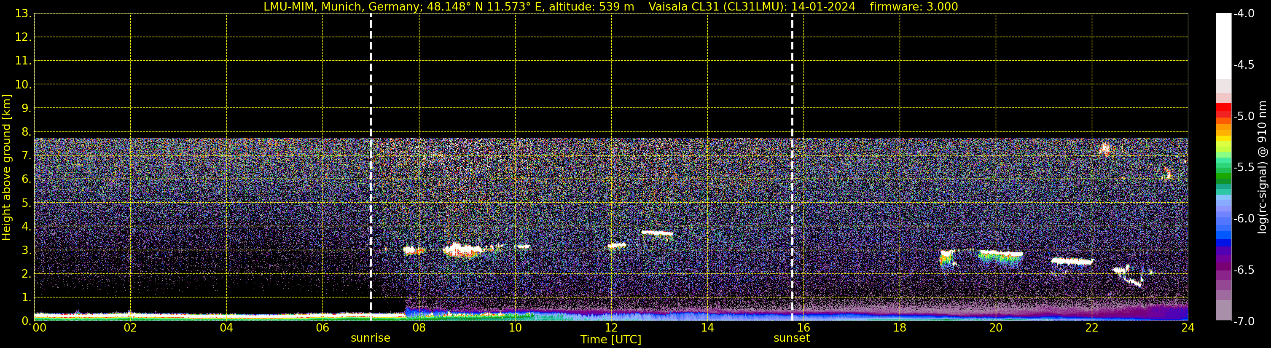Click the "sunset" label below the time axis
Screen dimensions: 1271x348
pyautogui.click(x=791, y=338)
